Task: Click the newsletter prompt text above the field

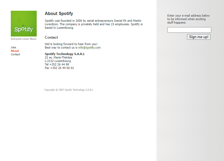Action: [188, 19]
